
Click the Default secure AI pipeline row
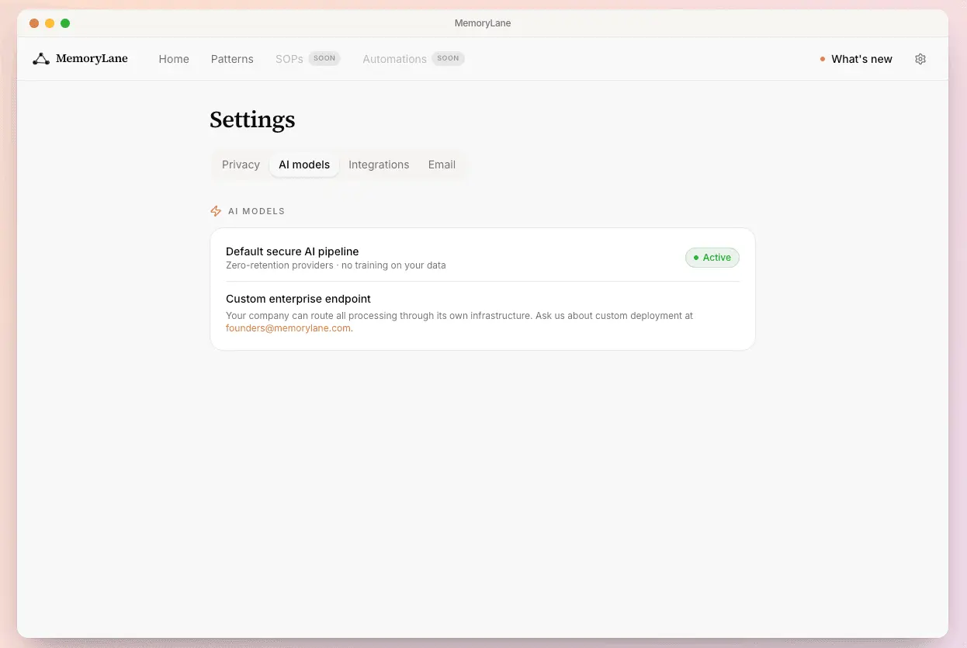[483, 258]
